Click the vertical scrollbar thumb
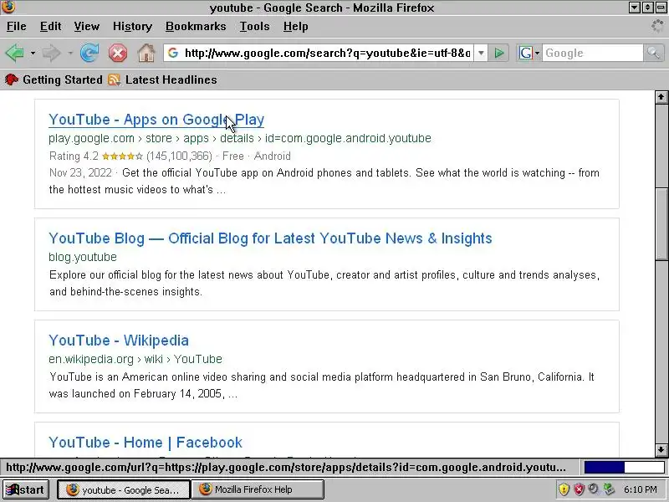The width and height of the screenshot is (669, 502). click(x=661, y=223)
